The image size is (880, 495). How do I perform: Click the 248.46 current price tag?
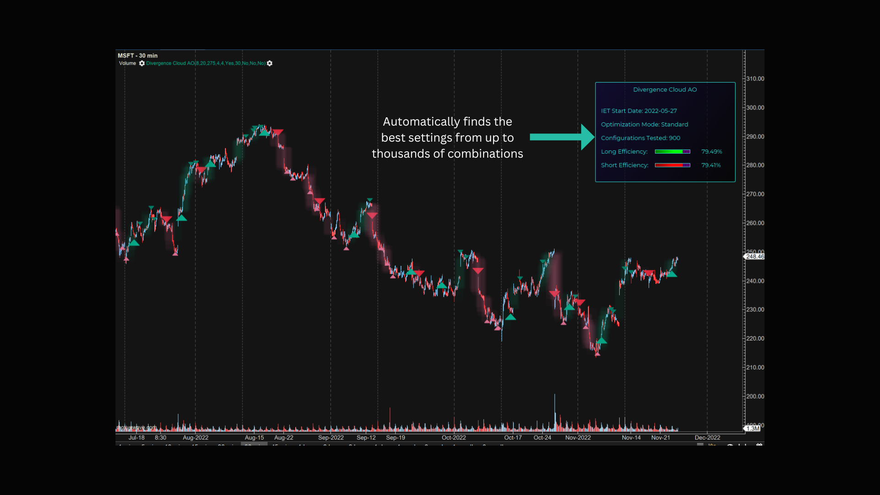pyautogui.click(x=754, y=257)
